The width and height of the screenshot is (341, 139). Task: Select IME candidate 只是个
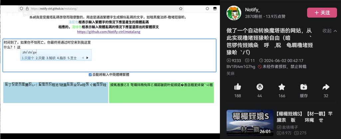(28, 58)
